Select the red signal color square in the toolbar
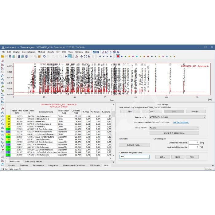The height and width of the screenshot is (215, 215). click(118, 57)
